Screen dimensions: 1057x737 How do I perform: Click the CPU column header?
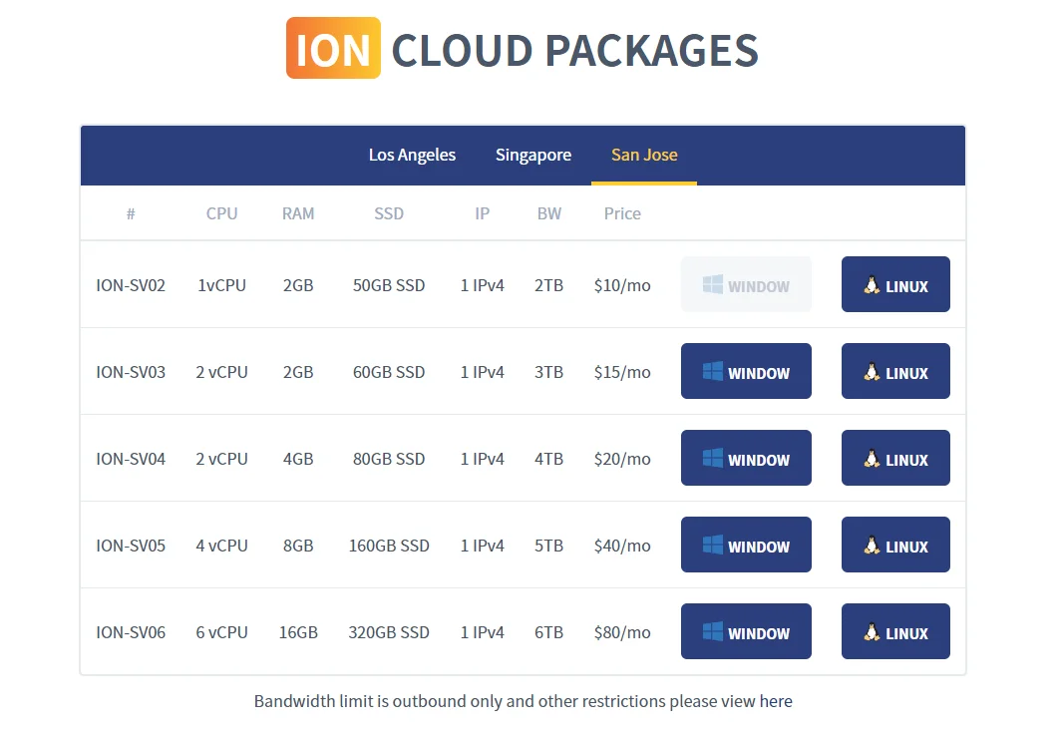pyautogui.click(x=221, y=213)
